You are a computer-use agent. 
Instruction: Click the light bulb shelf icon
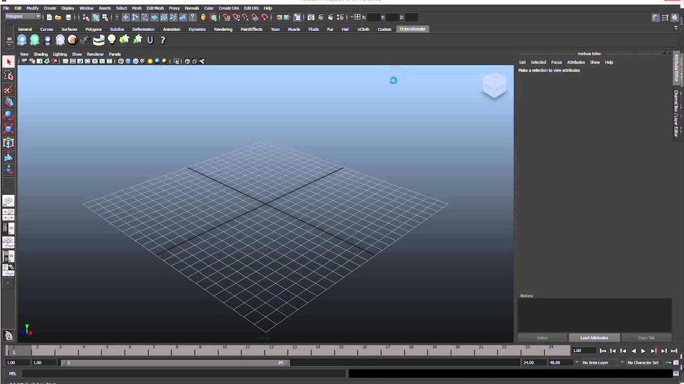[x=112, y=39]
